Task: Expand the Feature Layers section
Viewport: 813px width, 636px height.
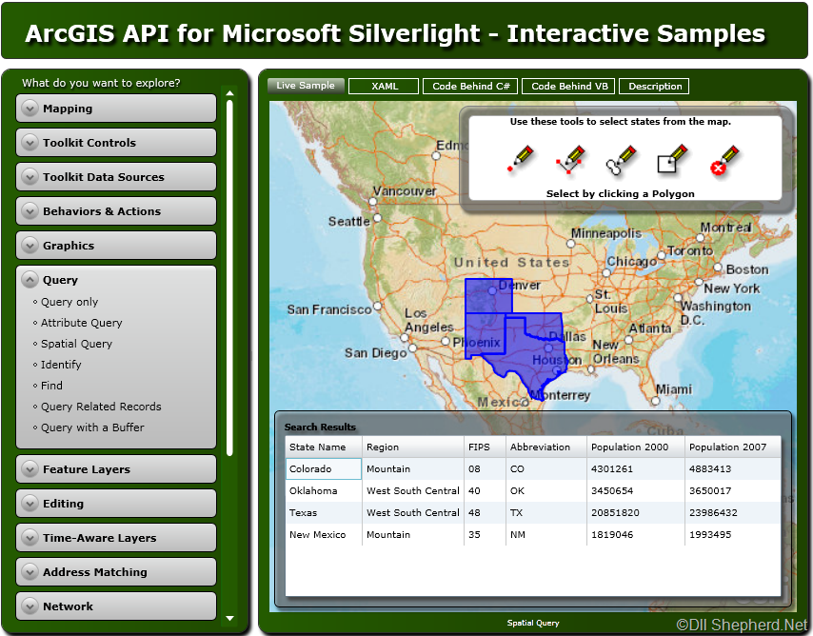Action: click(116, 469)
